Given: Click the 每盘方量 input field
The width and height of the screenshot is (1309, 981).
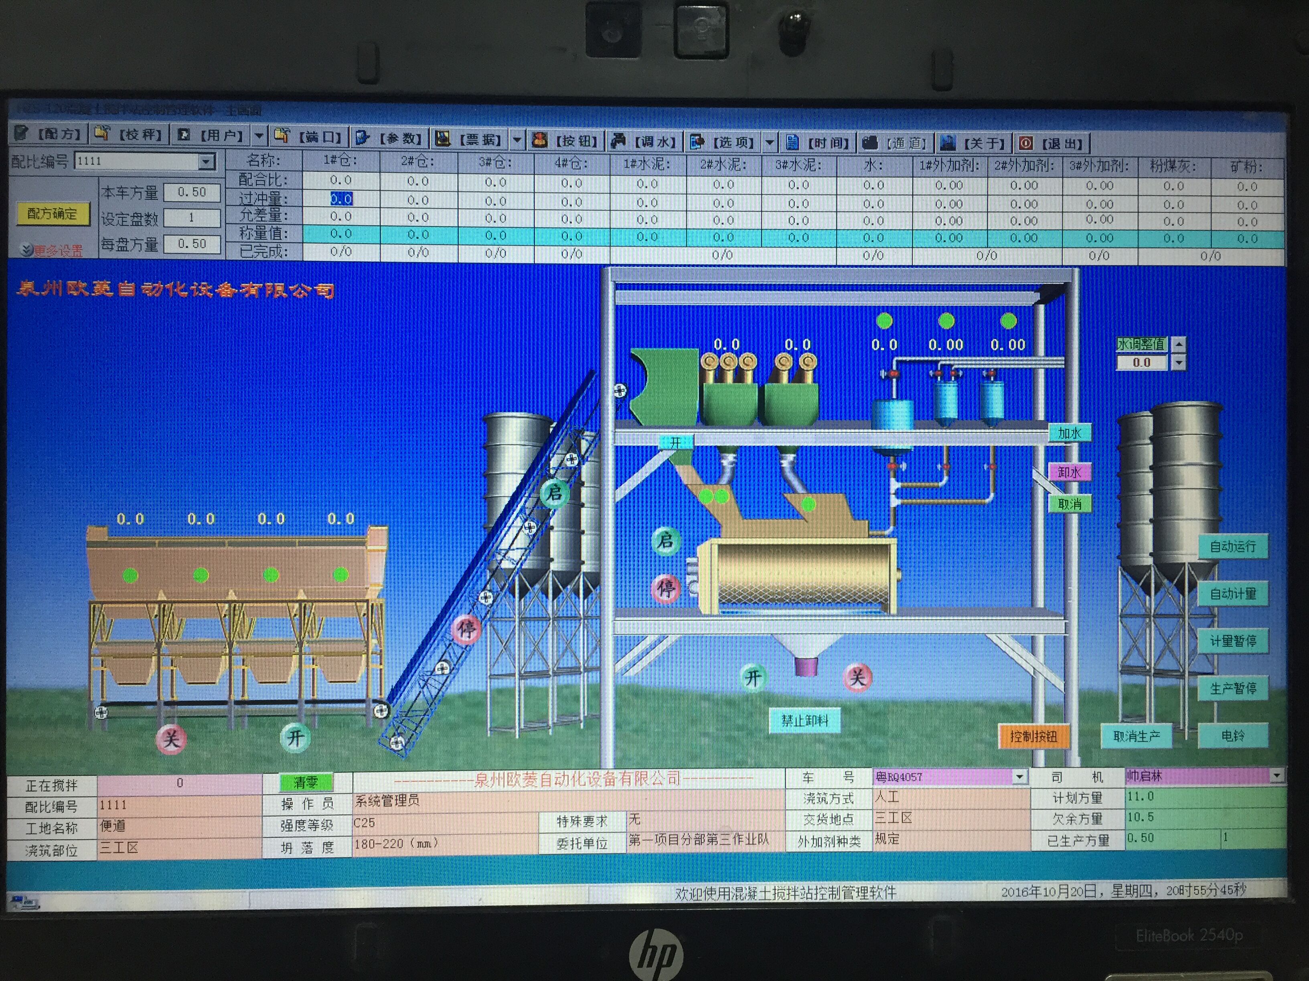Looking at the screenshot, I should [x=192, y=244].
